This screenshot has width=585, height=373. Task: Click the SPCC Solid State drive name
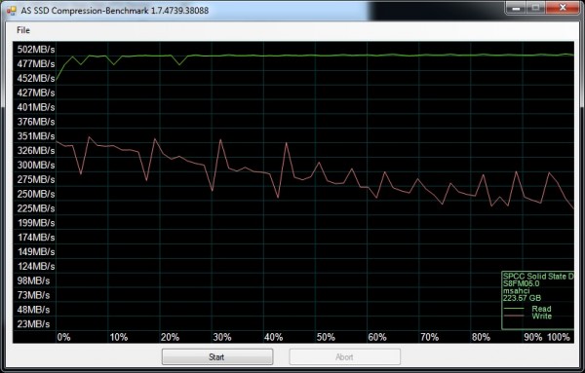click(538, 277)
